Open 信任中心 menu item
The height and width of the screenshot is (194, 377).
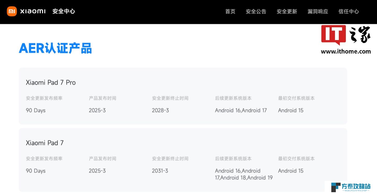pyautogui.click(x=349, y=12)
